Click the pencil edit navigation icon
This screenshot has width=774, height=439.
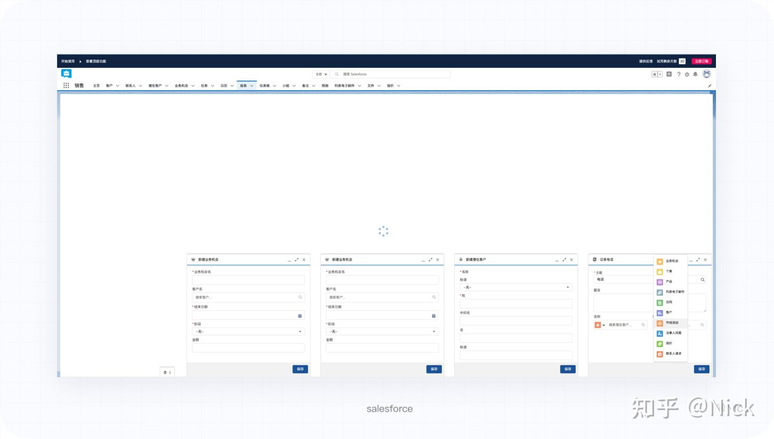[x=709, y=85]
